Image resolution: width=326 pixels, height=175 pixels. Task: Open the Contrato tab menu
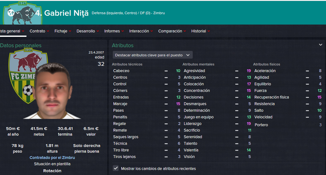click(x=39, y=31)
